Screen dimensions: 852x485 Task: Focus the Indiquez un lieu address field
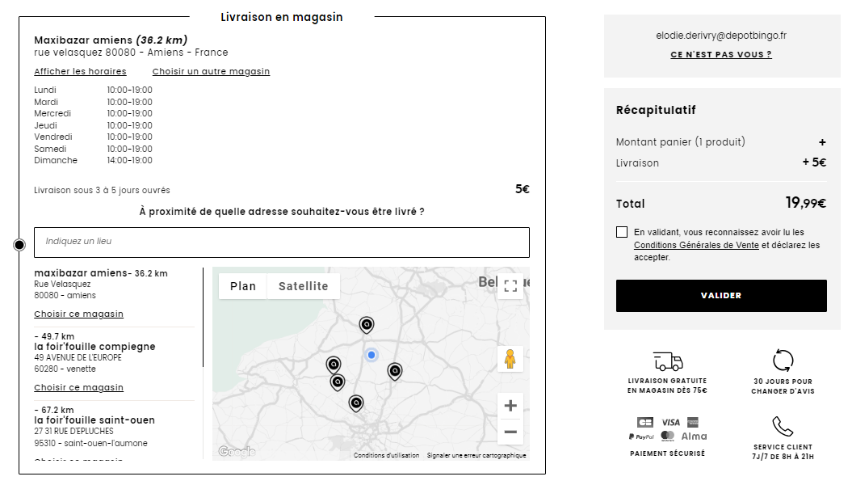[282, 242]
